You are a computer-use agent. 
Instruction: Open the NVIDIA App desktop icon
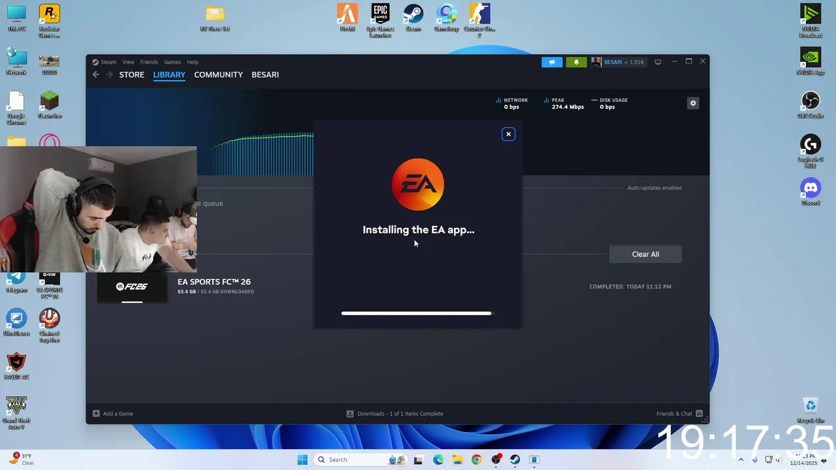811,61
